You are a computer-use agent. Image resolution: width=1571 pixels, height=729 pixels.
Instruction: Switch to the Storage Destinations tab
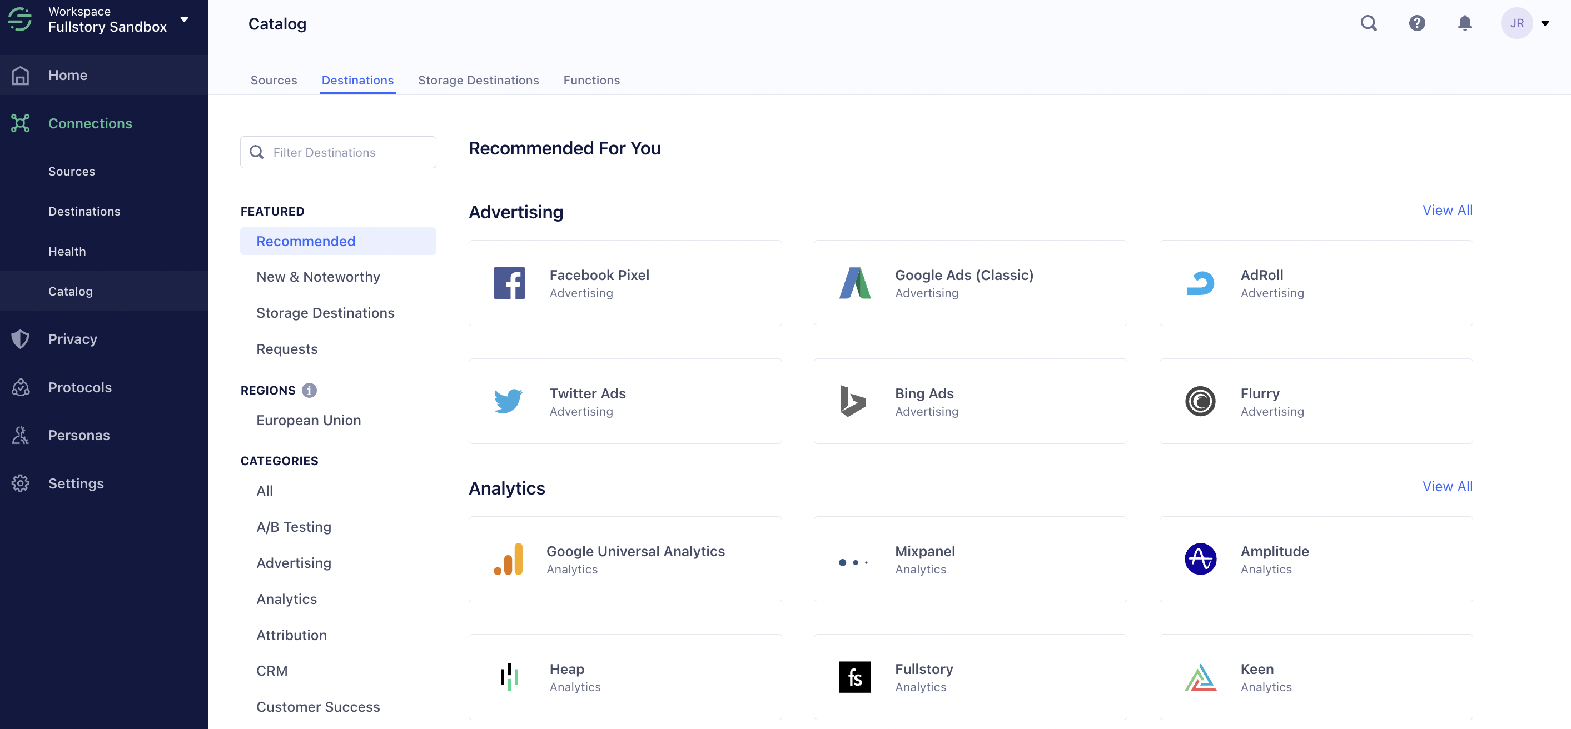(478, 81)
